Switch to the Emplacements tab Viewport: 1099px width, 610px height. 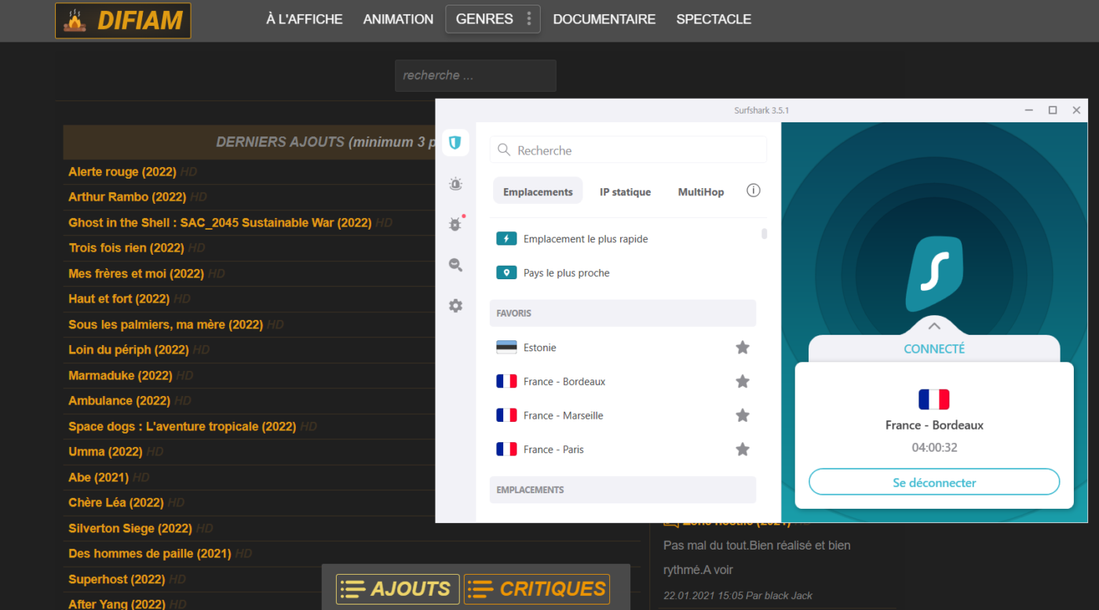point(538,191)
